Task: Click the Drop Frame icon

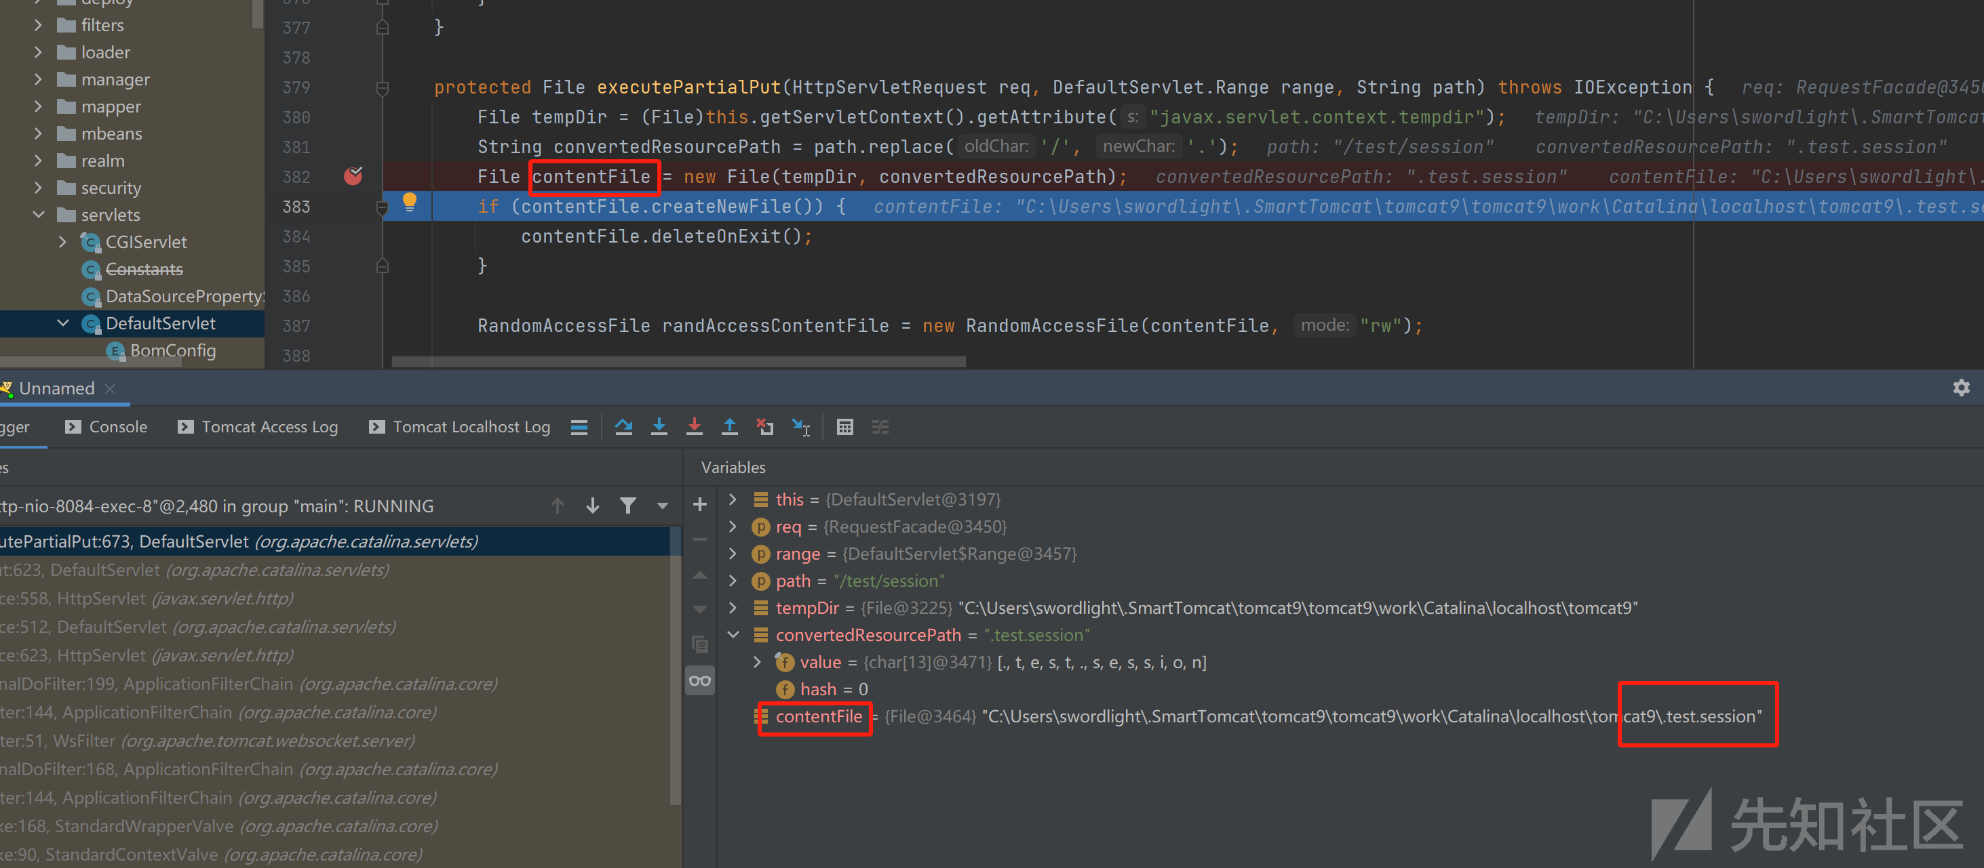Action: [765, 427]
